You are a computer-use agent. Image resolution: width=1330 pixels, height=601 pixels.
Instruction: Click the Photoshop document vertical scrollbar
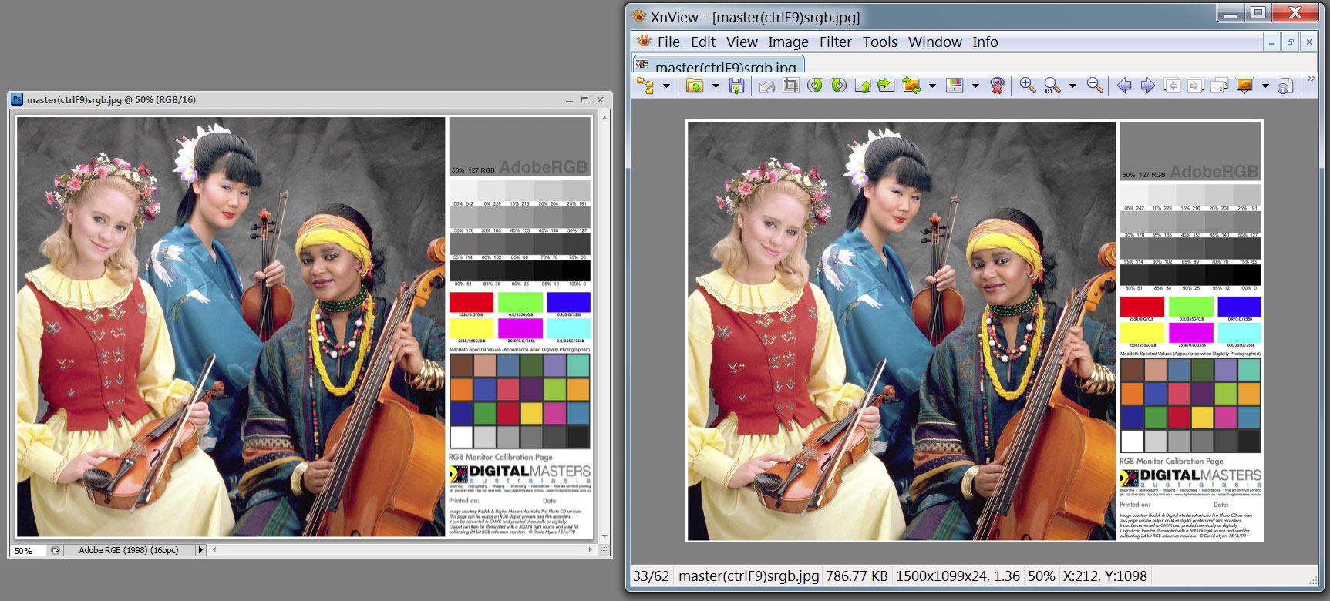pos(604,324)
